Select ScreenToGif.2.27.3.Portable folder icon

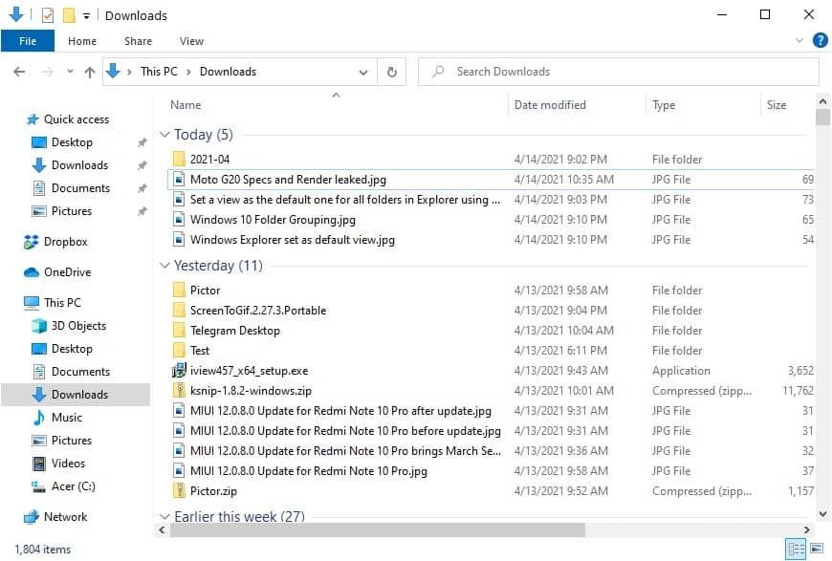pyautogui.click(x=179, y=311)
